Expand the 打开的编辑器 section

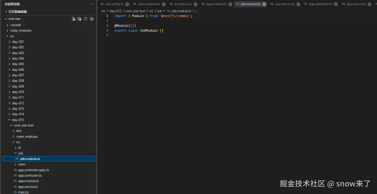click(x=6, y=12)
